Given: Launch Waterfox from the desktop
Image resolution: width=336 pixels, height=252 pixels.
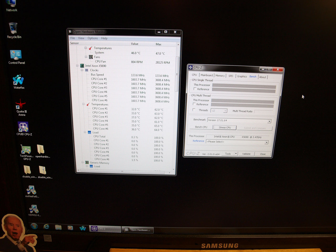Looking at the screenshot, I should point(19,82).
